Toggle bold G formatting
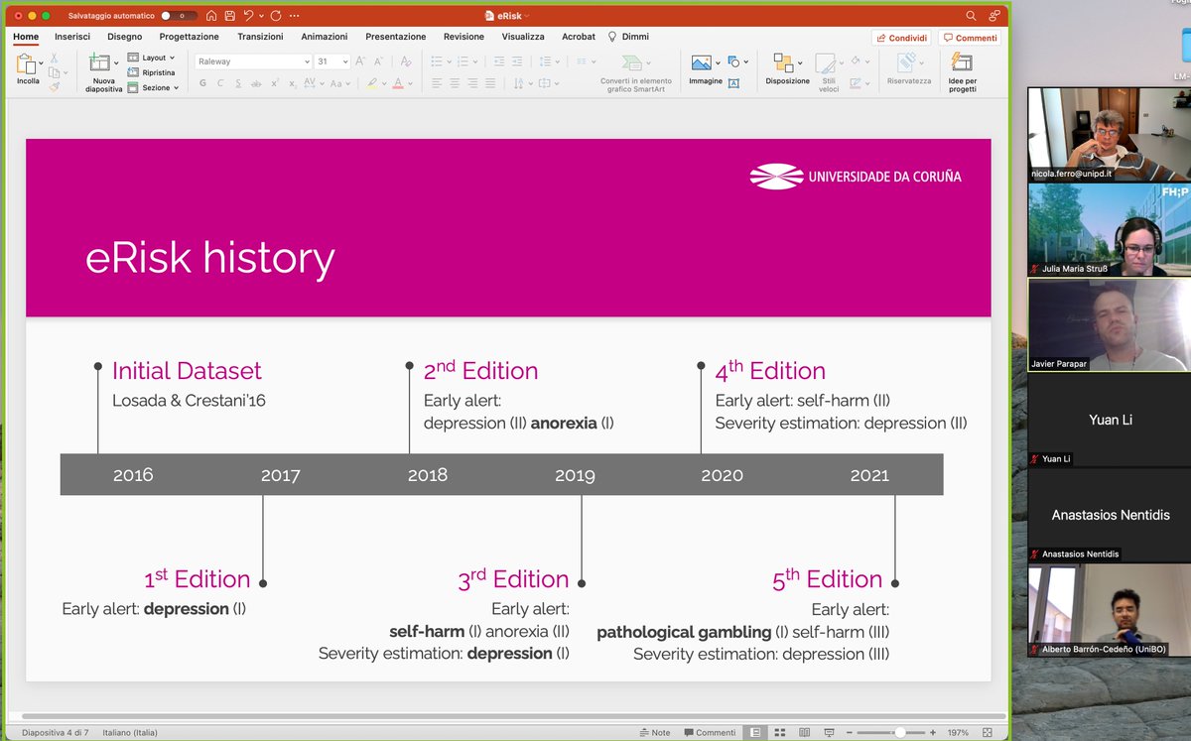The image size is (1191, 741). pos(203,83)
